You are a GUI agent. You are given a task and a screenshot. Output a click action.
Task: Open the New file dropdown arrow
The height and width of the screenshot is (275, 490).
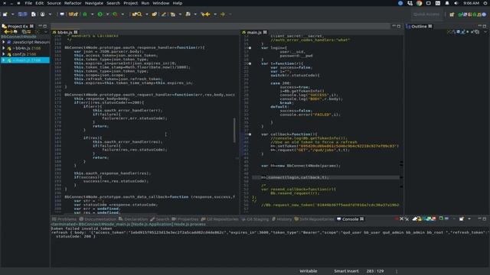pyautogui.click(x=12, y=15)
